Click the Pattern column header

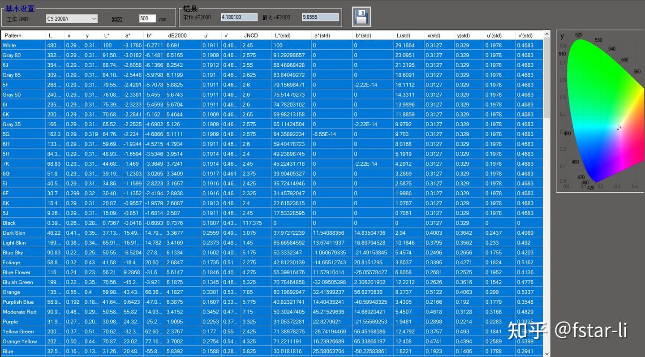click(x=23, y=35)
